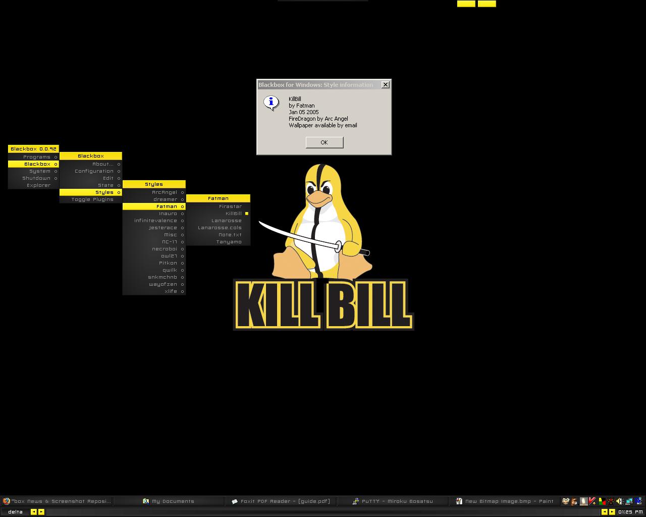Click the red K tray icon
This screenshot has height=517, width=646.
(593, 501)
